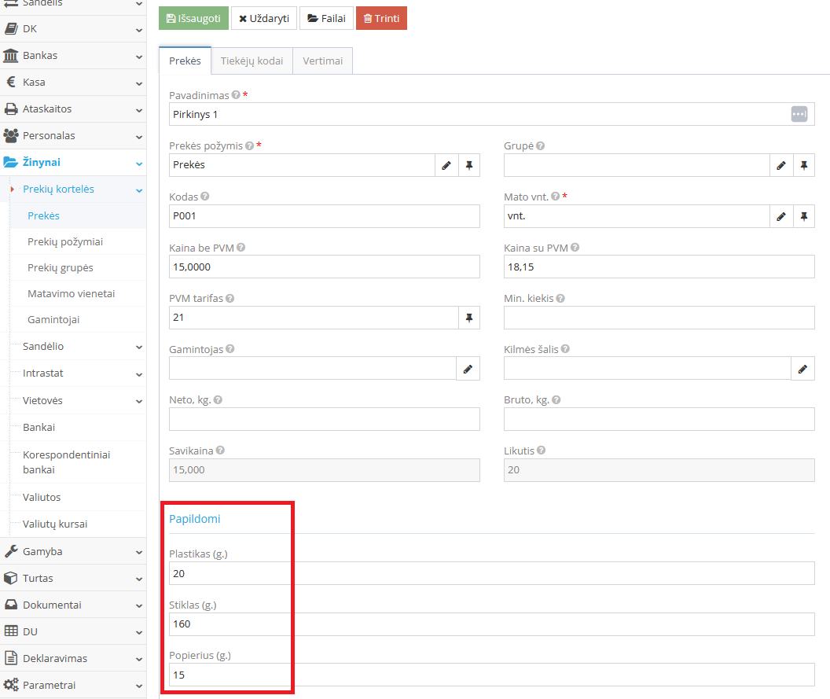
Task: Switch to Tiekėjų kodai tab
Action: point(252,61)
